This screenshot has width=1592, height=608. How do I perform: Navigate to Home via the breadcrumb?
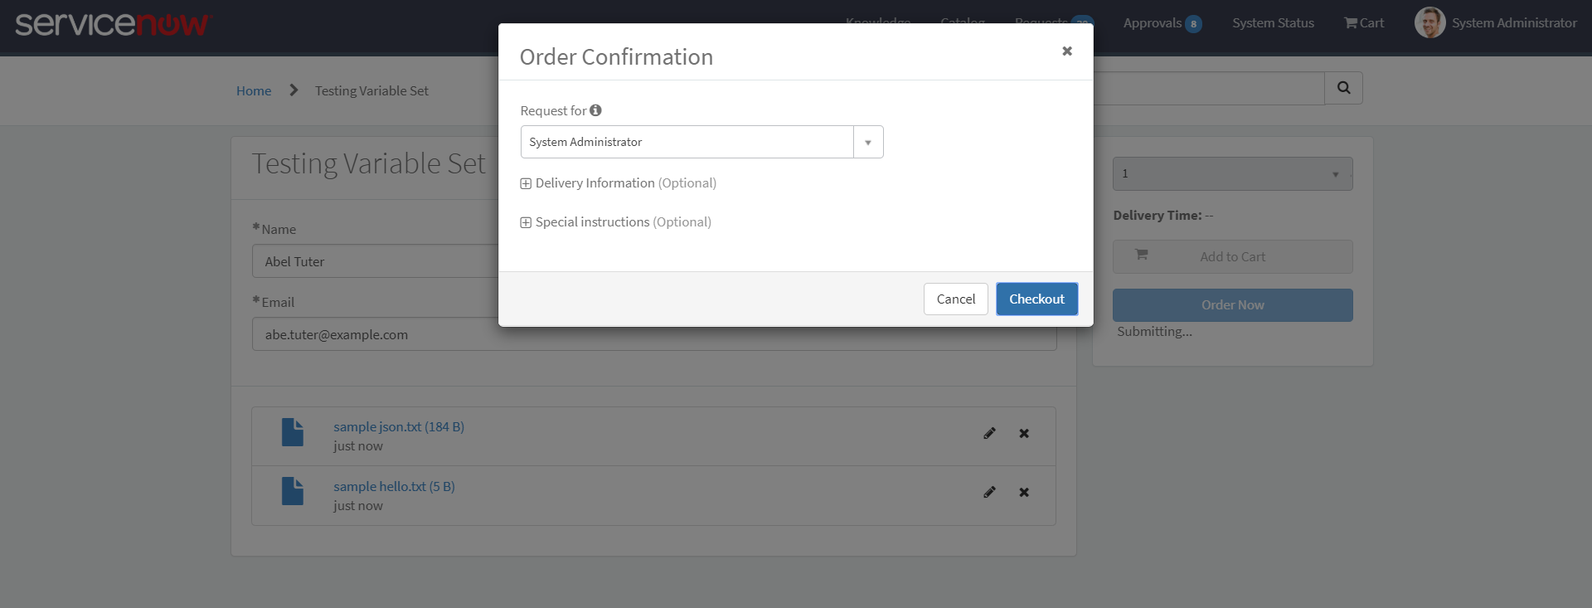click(x=254, y=90)
